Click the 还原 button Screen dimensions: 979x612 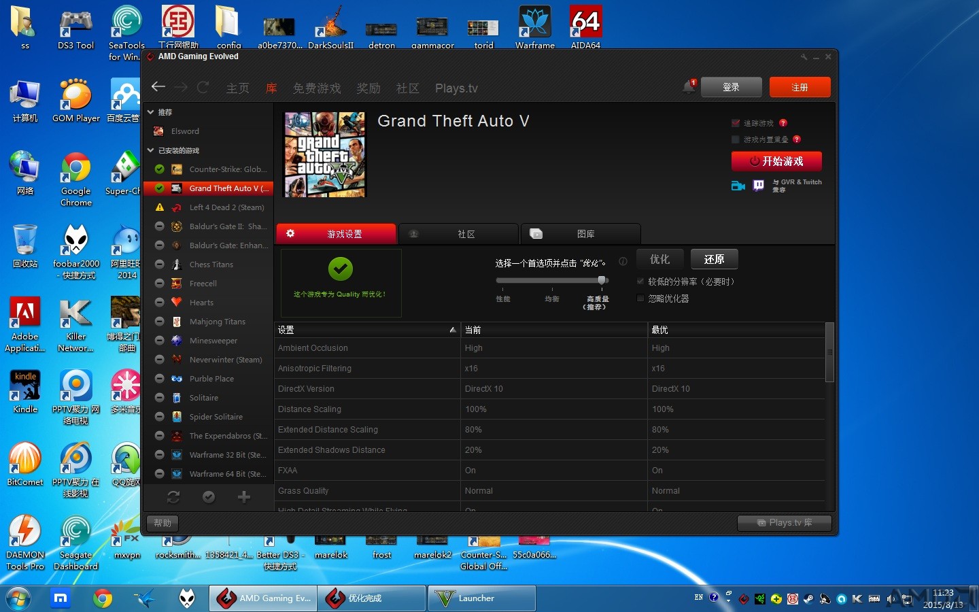pos(715,259)
